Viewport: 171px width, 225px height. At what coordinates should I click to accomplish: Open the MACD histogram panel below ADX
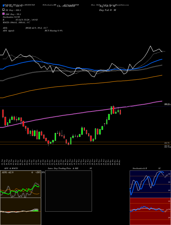coord(21,211)
